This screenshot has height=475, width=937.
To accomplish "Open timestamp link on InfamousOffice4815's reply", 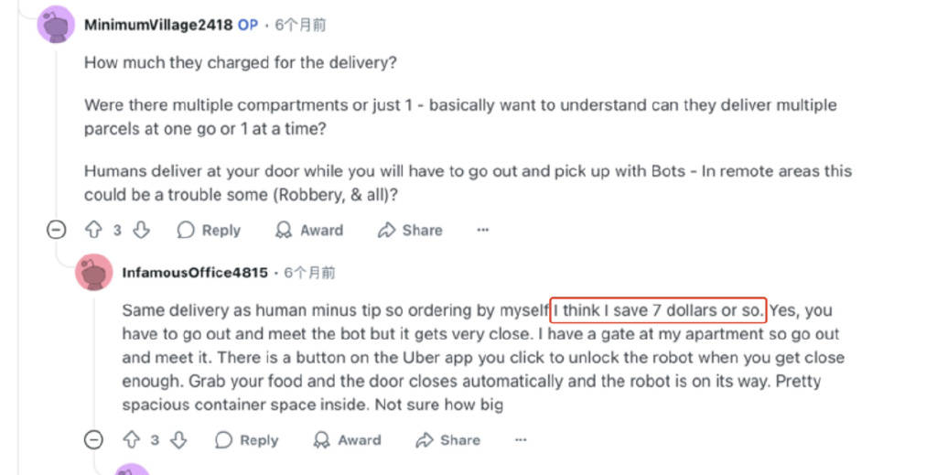I will (309, 273).
